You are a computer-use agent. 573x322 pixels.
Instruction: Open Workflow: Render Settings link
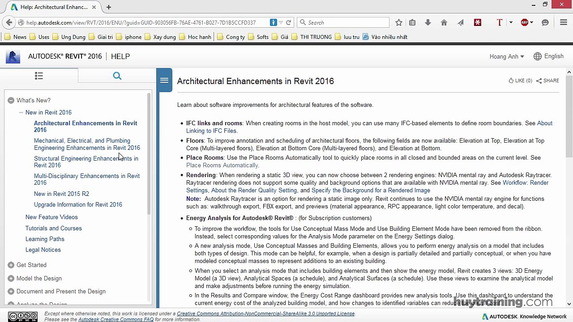point(367,186)
